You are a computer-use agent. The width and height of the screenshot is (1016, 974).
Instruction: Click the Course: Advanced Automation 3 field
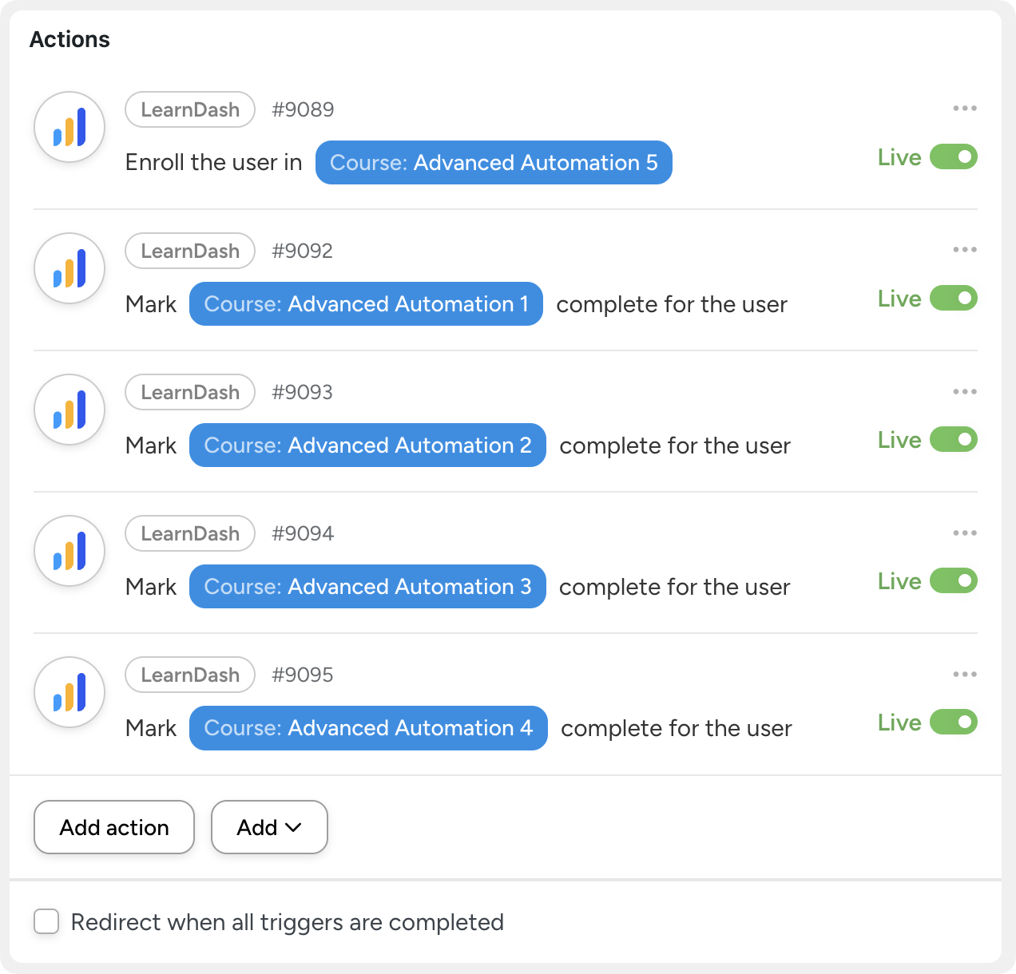coord(367,587)
